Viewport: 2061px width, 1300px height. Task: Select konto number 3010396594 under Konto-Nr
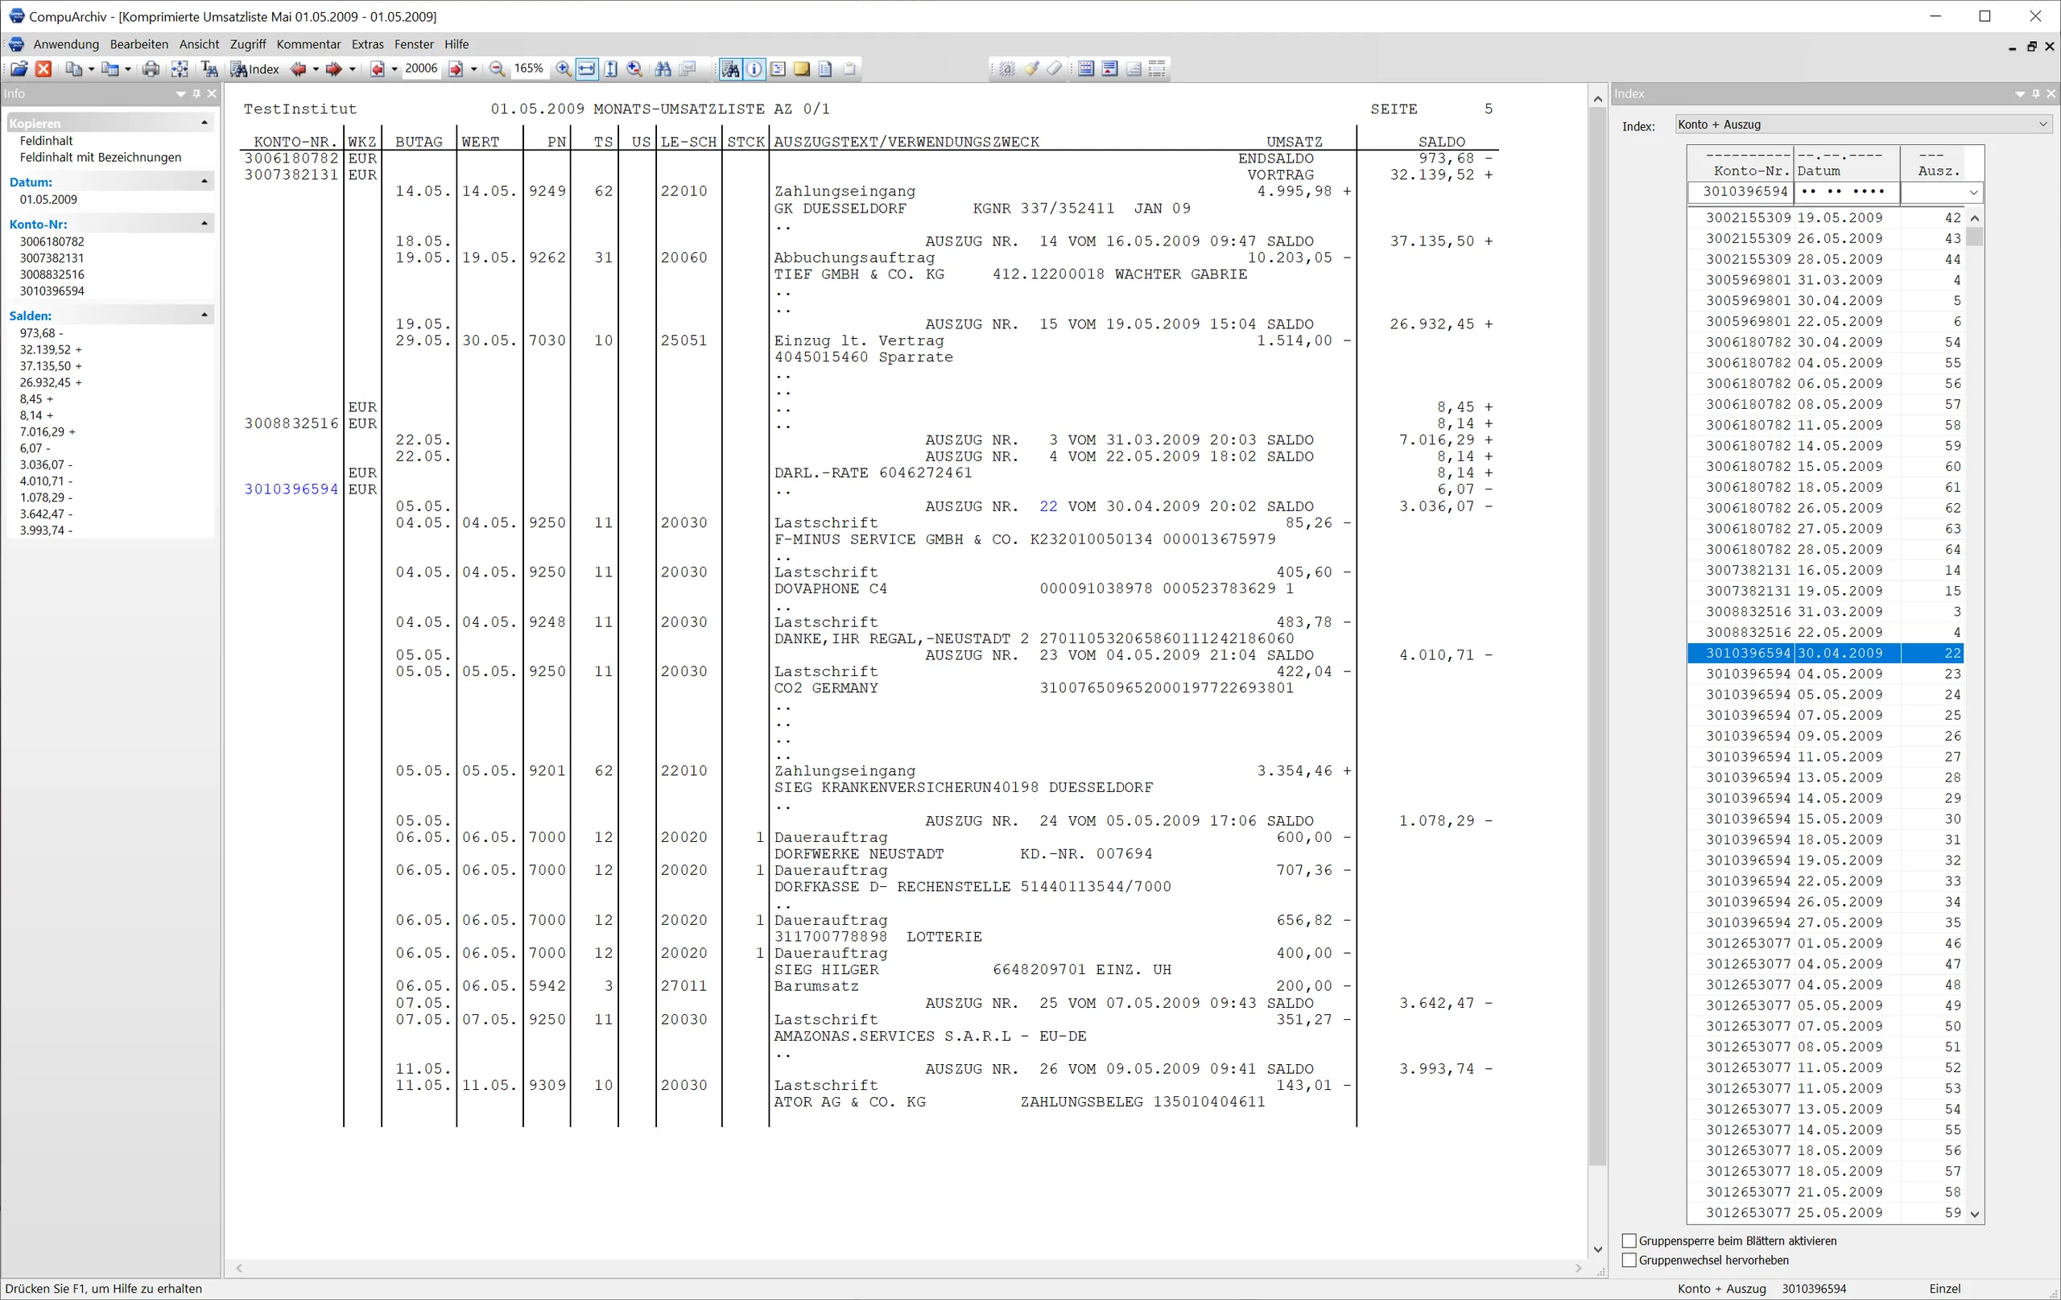tap(52, 290)
